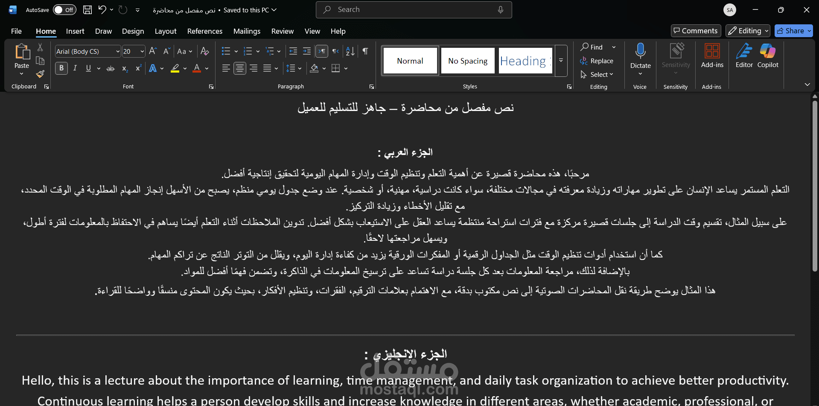Open the font size dropdown
This screenshot has width=819, height=406.
pos(142,51)
